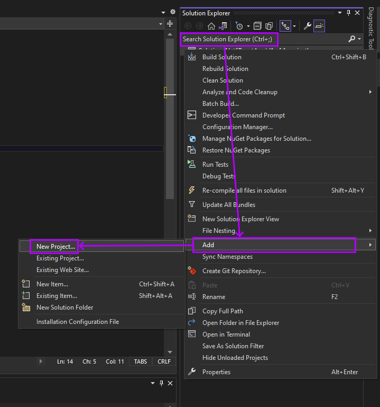
Task: Click the Restore NuGet Packages icon
Action: 192,150
